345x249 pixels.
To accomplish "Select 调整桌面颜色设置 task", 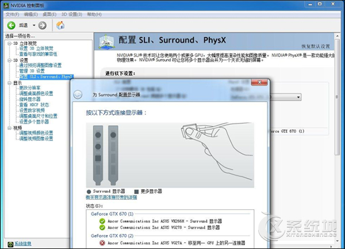I will (36, 94).
